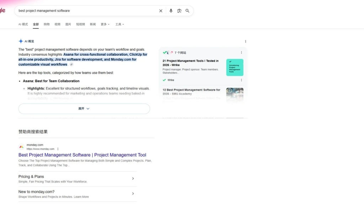
Task: Open three-dot menu beside 7 sites header
Action: coord(241,52)
